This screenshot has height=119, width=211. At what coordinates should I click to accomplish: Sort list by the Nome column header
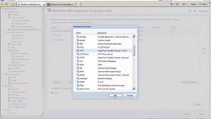[x=86, y=33]
